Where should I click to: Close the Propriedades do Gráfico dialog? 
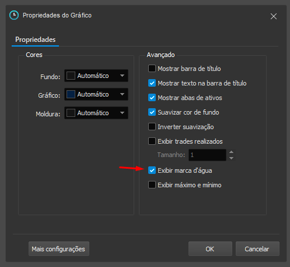coord(274,16)
